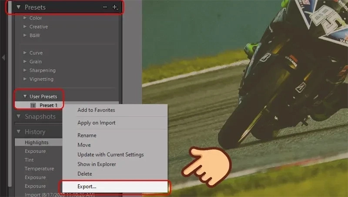Choose Add to Favorites from context menu
Screen dimensions: 348x197
pos(96,110)
